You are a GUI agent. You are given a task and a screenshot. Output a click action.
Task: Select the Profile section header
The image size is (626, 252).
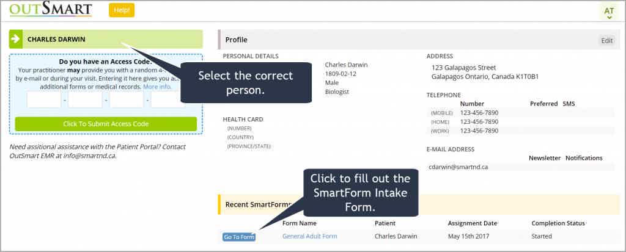point(419,40)
